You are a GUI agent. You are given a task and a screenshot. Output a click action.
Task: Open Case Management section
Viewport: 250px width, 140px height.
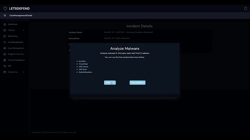click(16, 48)
